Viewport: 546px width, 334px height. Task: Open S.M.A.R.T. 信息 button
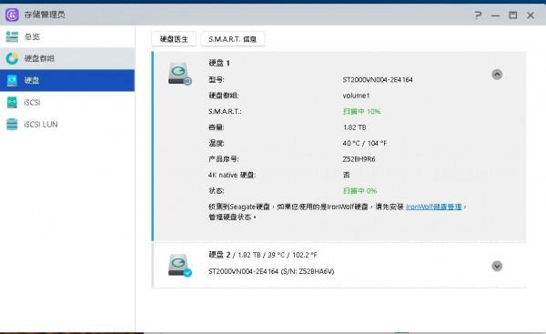233,39
